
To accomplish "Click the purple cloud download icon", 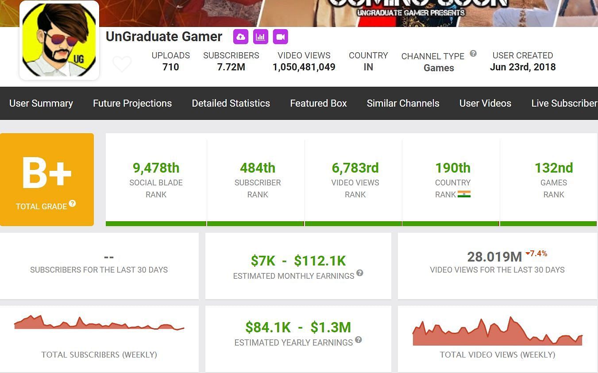I will click(x=241, y=37).
